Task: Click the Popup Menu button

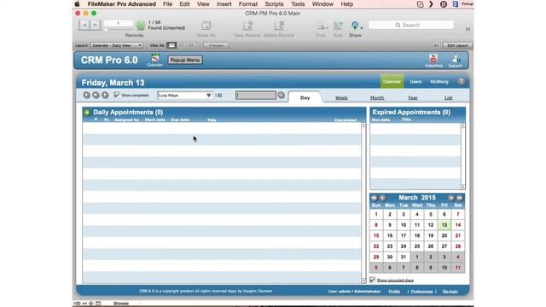Action: click(x=185, y=60)
